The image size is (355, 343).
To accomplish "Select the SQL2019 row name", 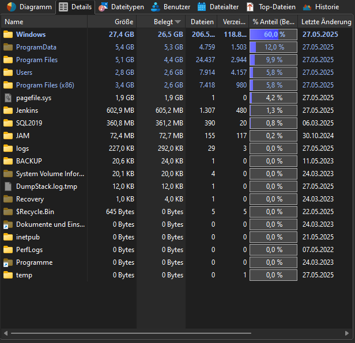I will [29, 123].
